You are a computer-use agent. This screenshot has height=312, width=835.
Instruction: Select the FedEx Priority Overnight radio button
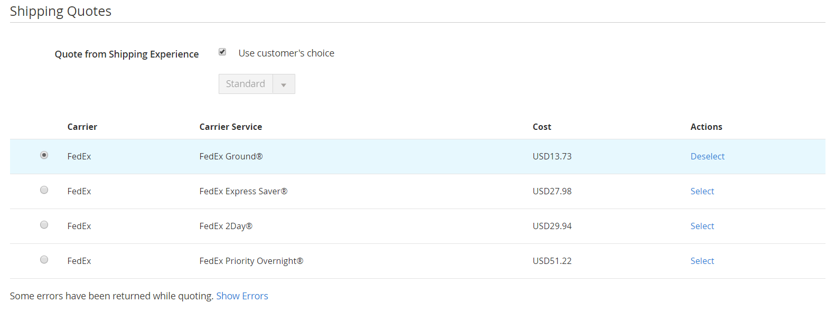click(44, 260)
